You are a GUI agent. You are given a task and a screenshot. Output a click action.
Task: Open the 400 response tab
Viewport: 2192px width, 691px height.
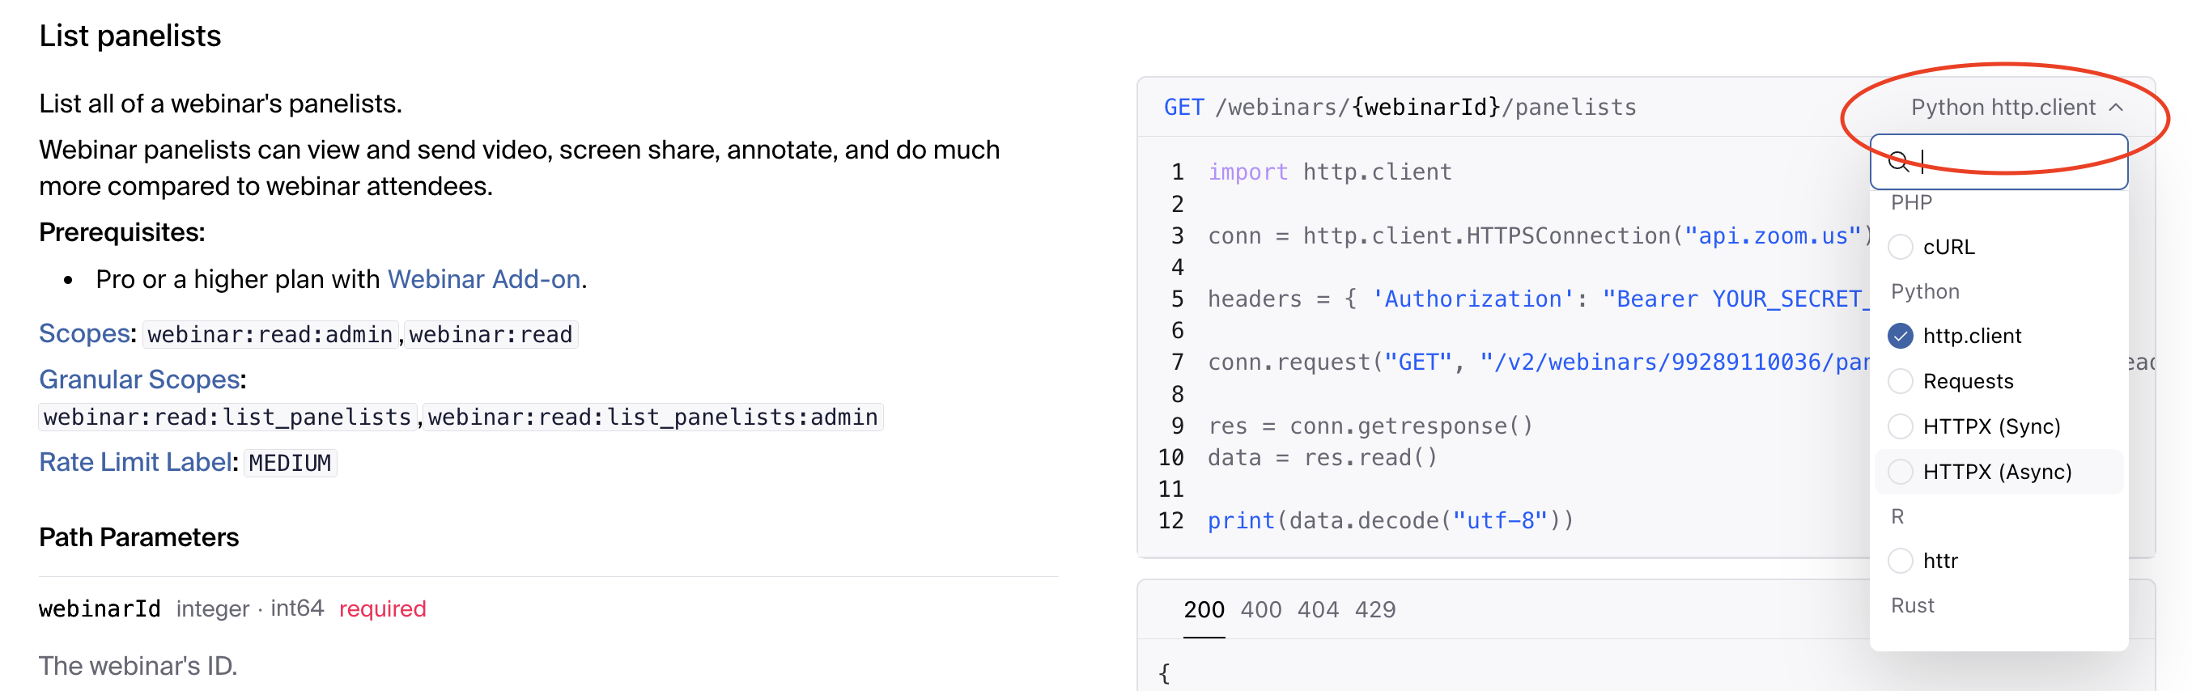(x=1260, y=609)
